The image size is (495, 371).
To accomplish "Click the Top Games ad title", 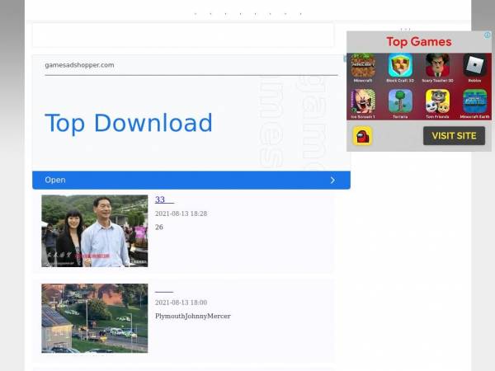I will pos(419,42).
